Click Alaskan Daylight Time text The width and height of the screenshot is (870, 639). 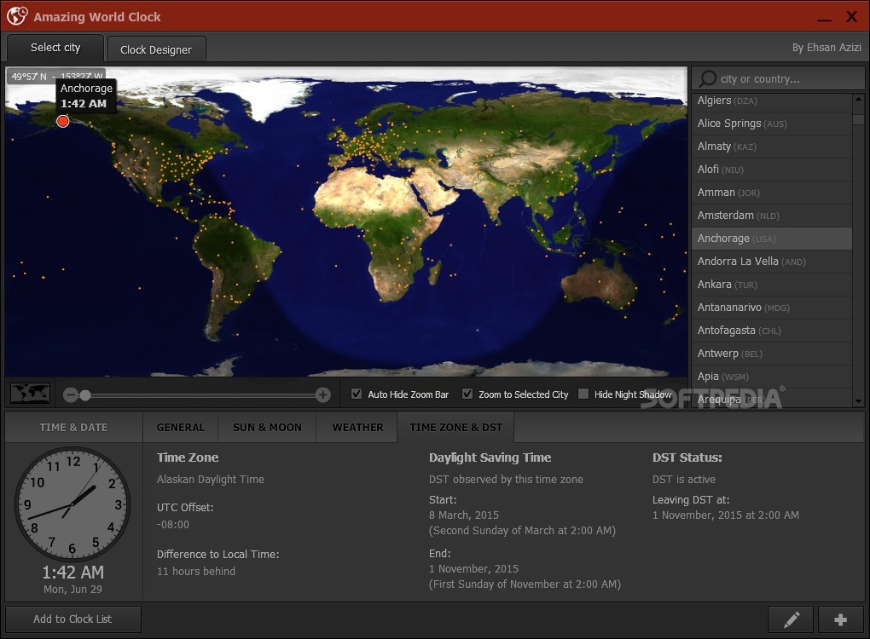point(211,480)
